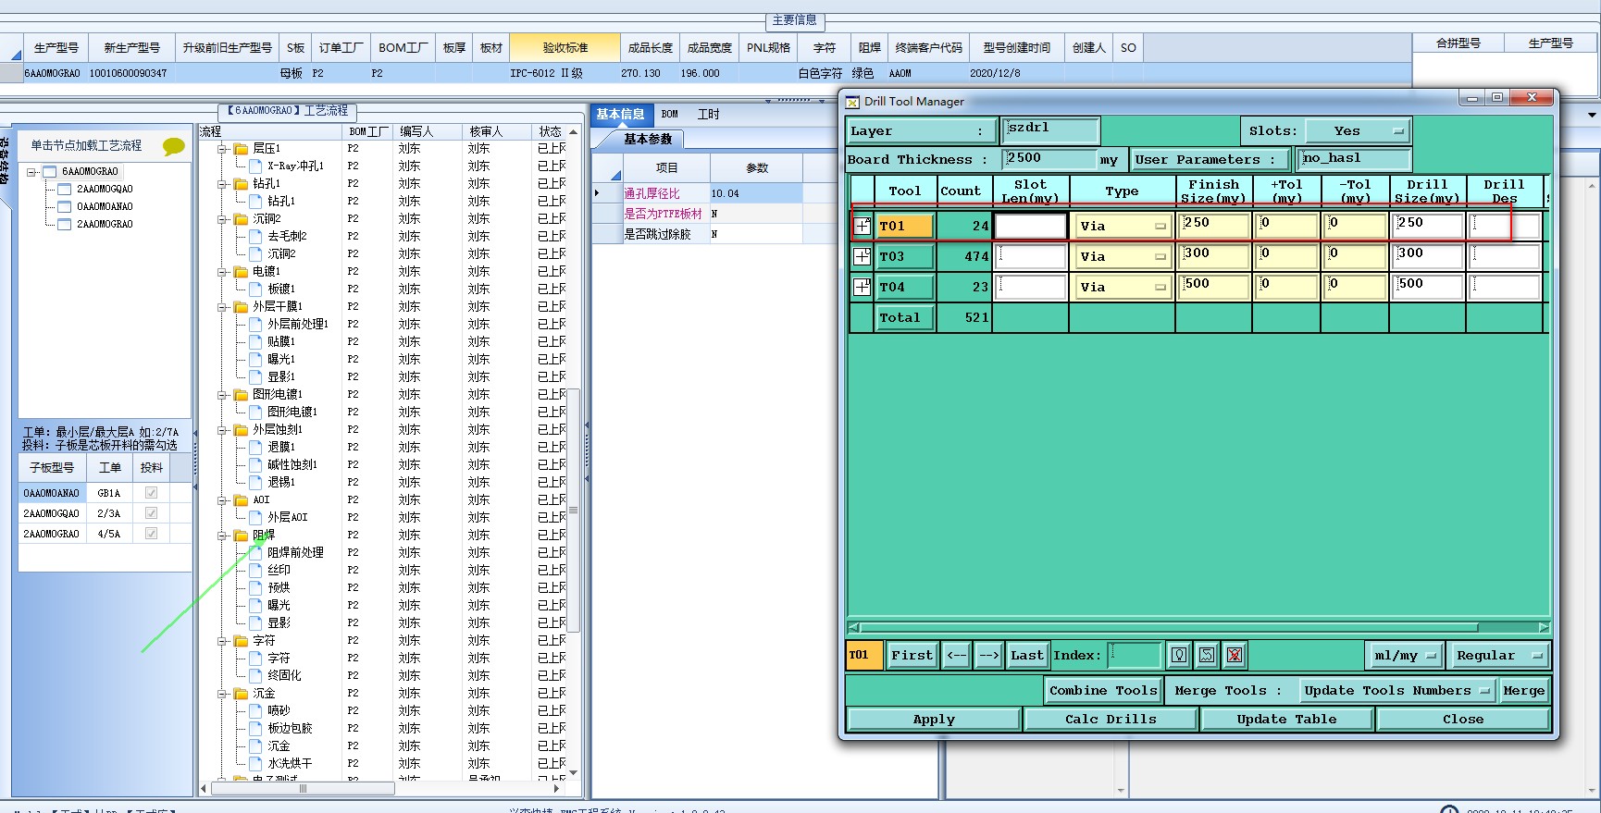Click the folder icon of AOI
This screenshot has width=1601, height=813.
click(x=242, y=500)
